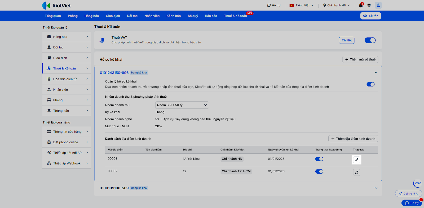Click the Chi nhánh HN tag in table
The image size is (424, 208).
(232, 159)
